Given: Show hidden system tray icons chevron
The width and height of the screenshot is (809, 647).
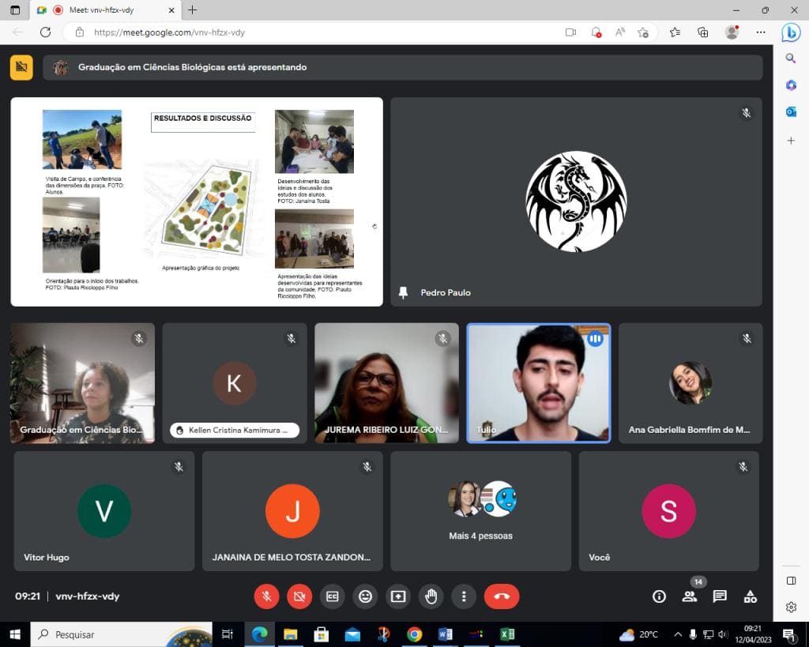Looking at the screenshot, I should click(678, 634).
